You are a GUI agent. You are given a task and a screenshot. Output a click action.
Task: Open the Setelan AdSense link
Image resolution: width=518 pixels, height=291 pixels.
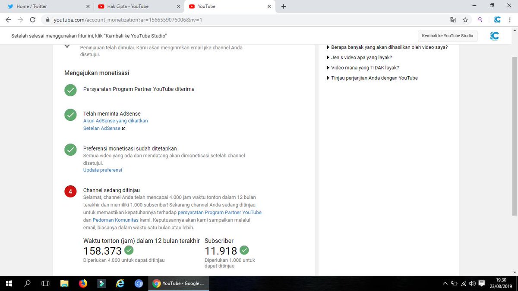[102, 128]
